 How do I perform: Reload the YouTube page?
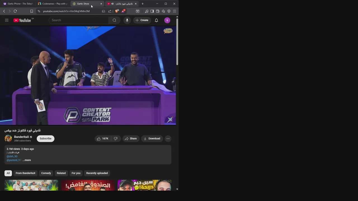coord(15,11)
